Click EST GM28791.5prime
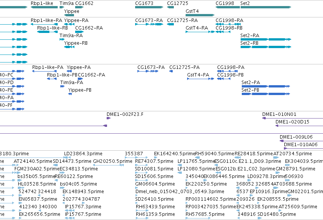The image size is (323, 220). click(278, 173)
